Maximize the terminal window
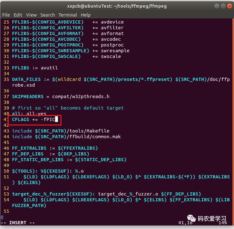234x229 pixels. (x=223, y=6)
